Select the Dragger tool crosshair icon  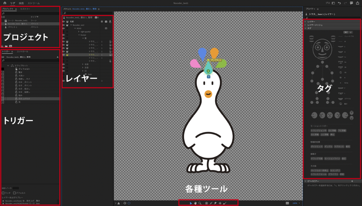[220, 203]
